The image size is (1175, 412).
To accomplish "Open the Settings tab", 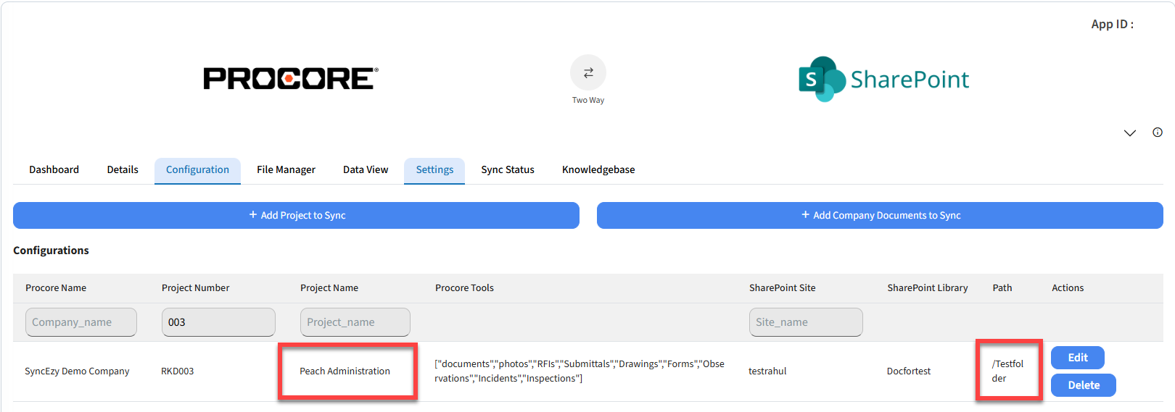I will pos(434,170).
